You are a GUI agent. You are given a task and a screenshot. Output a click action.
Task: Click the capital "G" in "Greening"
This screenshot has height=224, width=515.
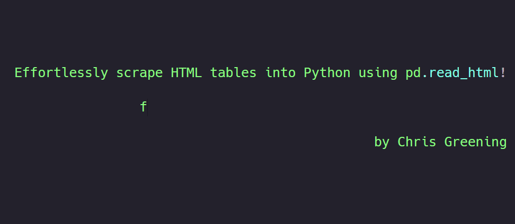(448, 142)
